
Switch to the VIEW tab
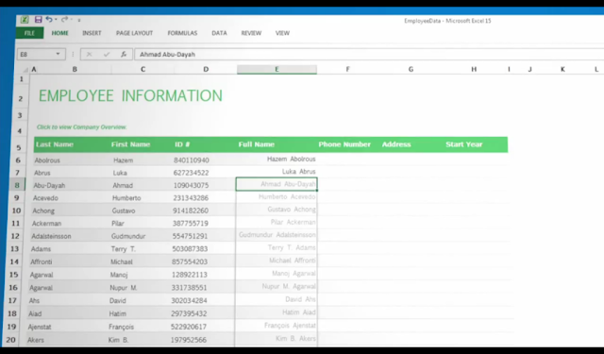point(282,33)
